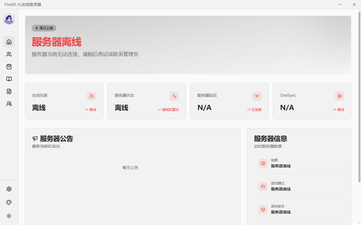Open the Home page in sidebar

coord(9,42)
